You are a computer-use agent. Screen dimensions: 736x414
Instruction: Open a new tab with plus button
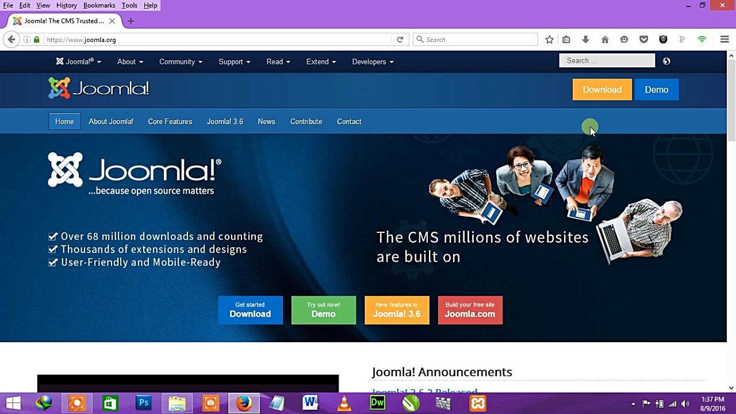click(x=131, y=21)
